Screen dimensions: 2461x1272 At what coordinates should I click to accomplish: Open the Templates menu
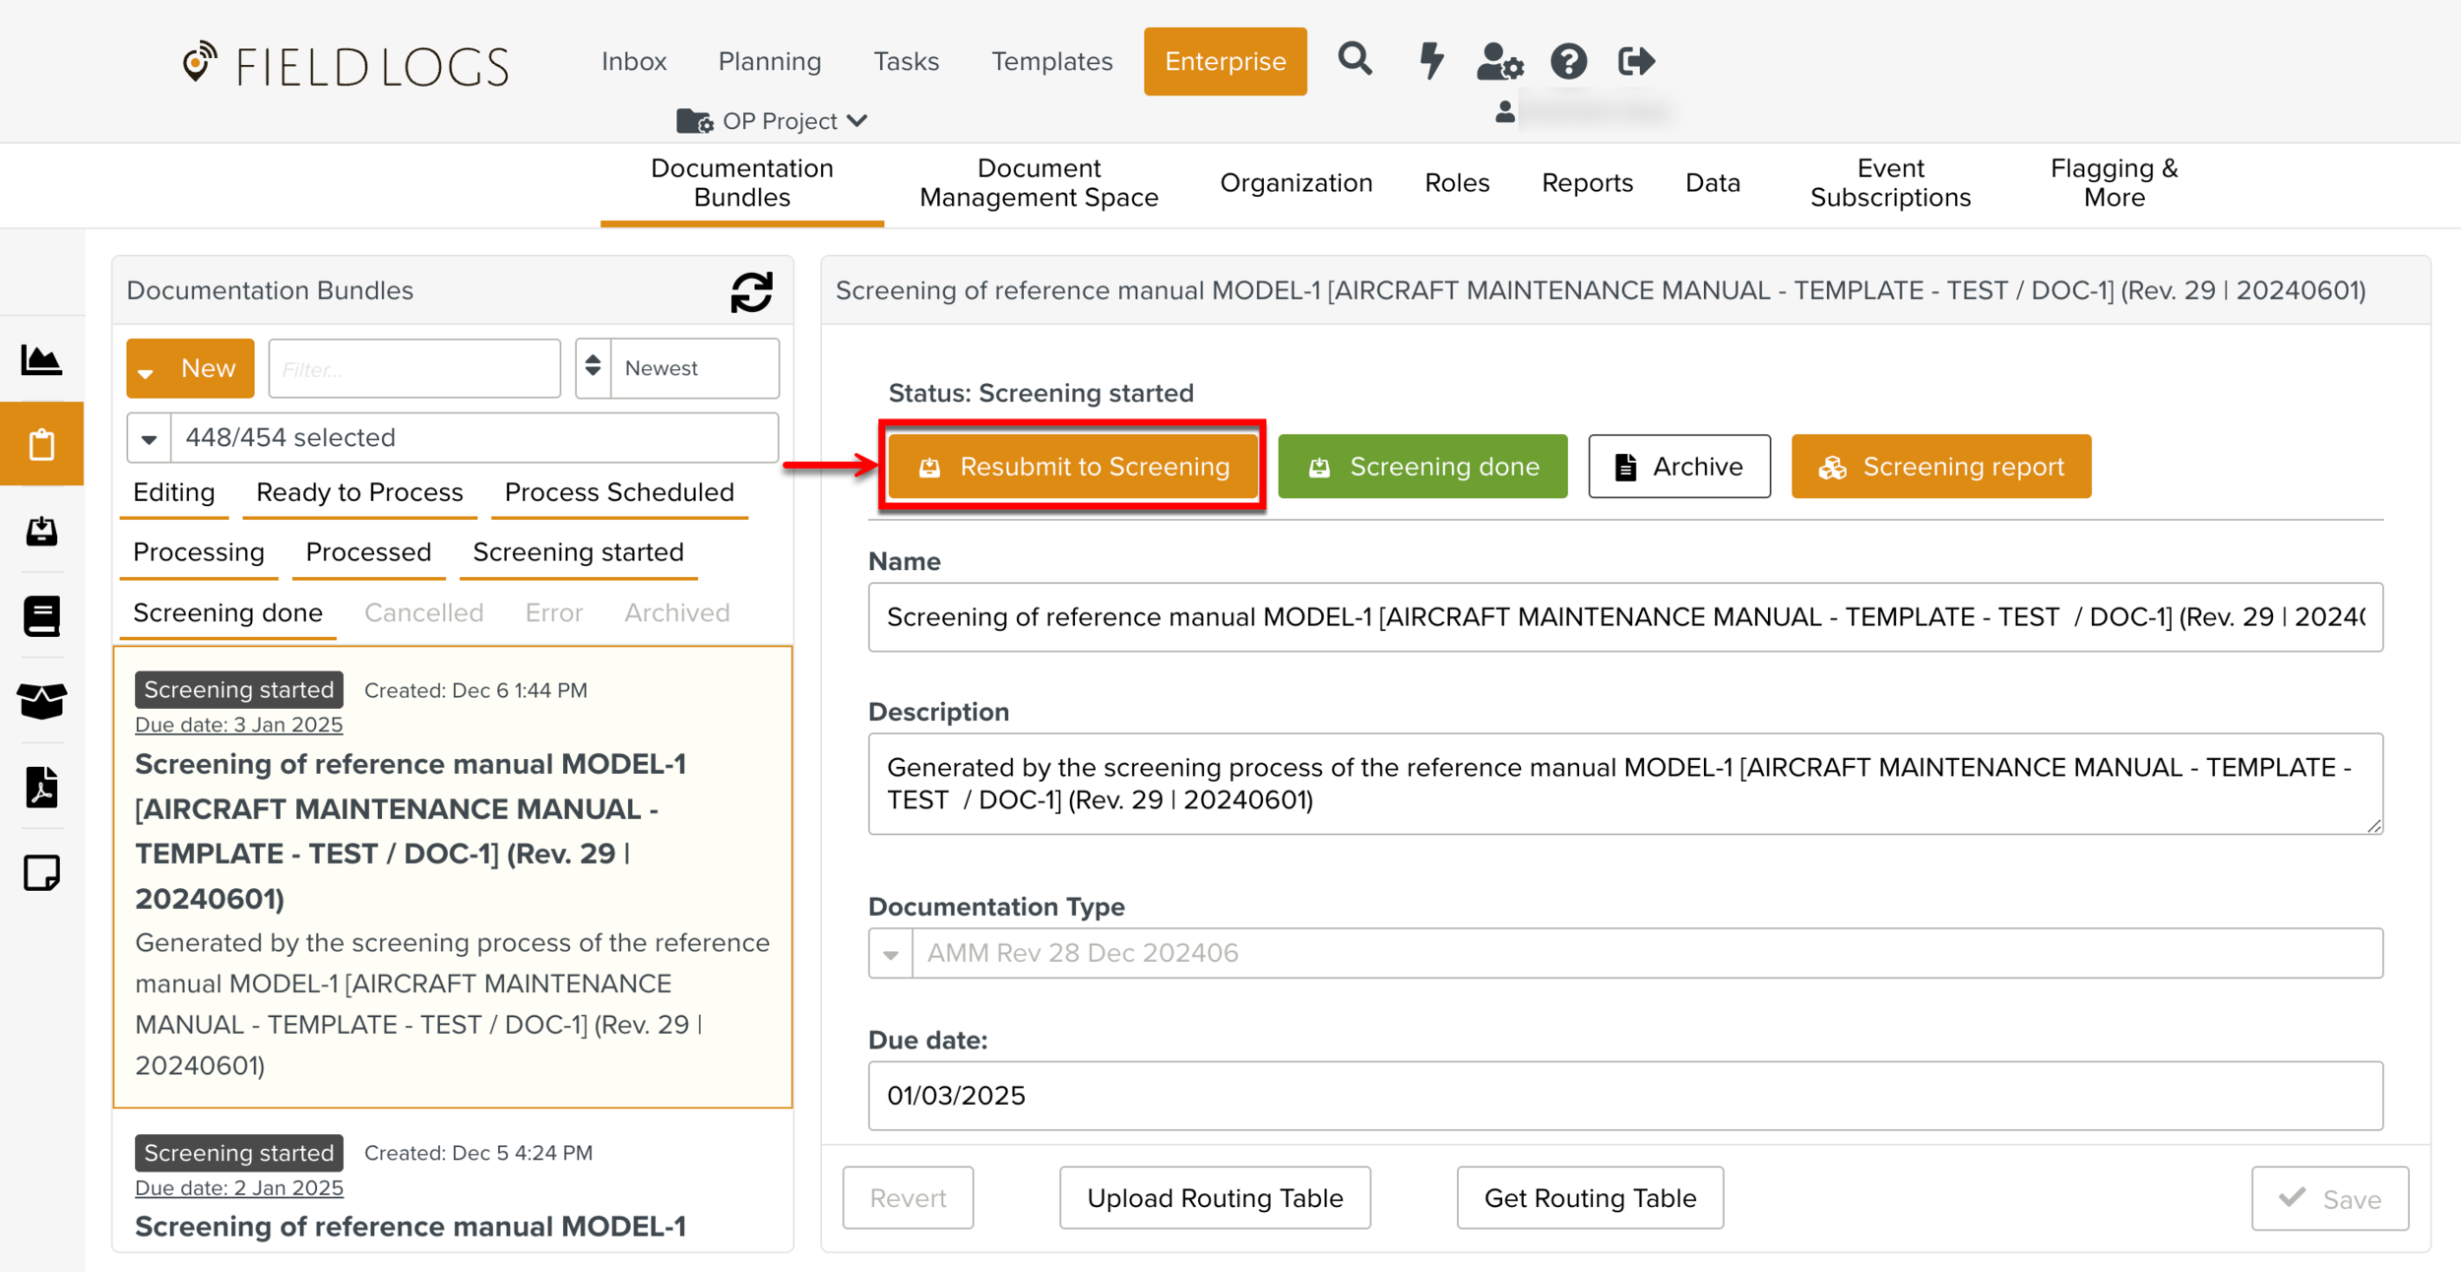[1051, 61]
